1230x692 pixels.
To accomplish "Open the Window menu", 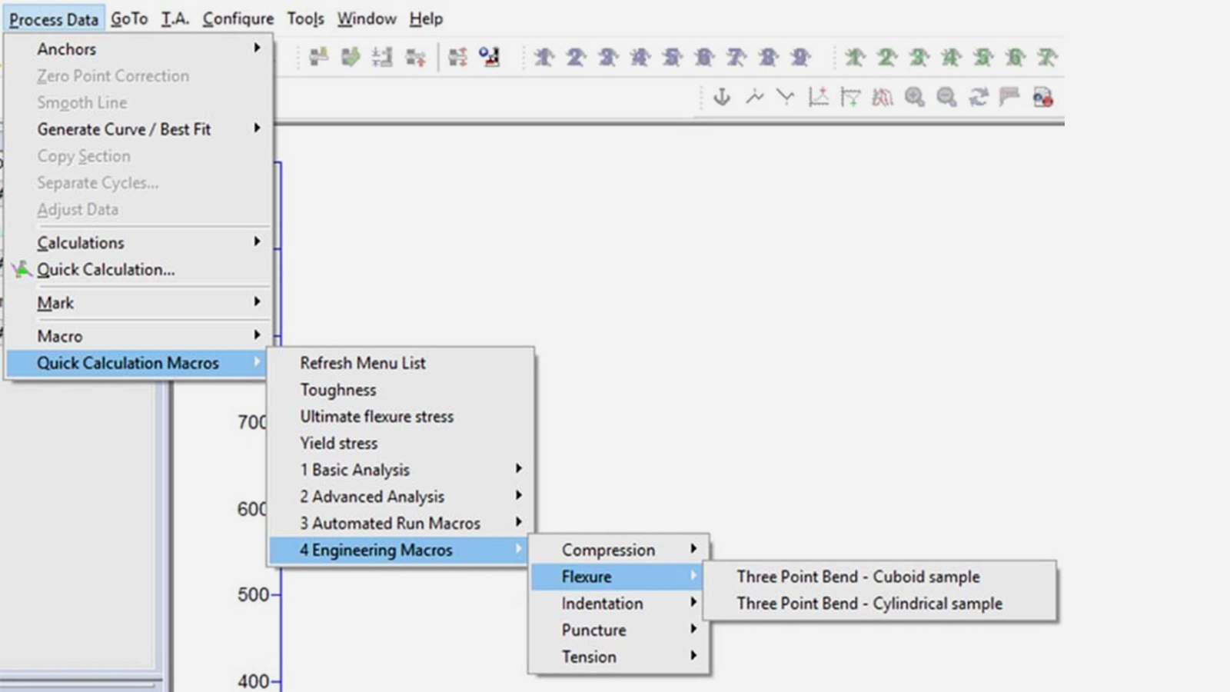I will coord(366,18).
